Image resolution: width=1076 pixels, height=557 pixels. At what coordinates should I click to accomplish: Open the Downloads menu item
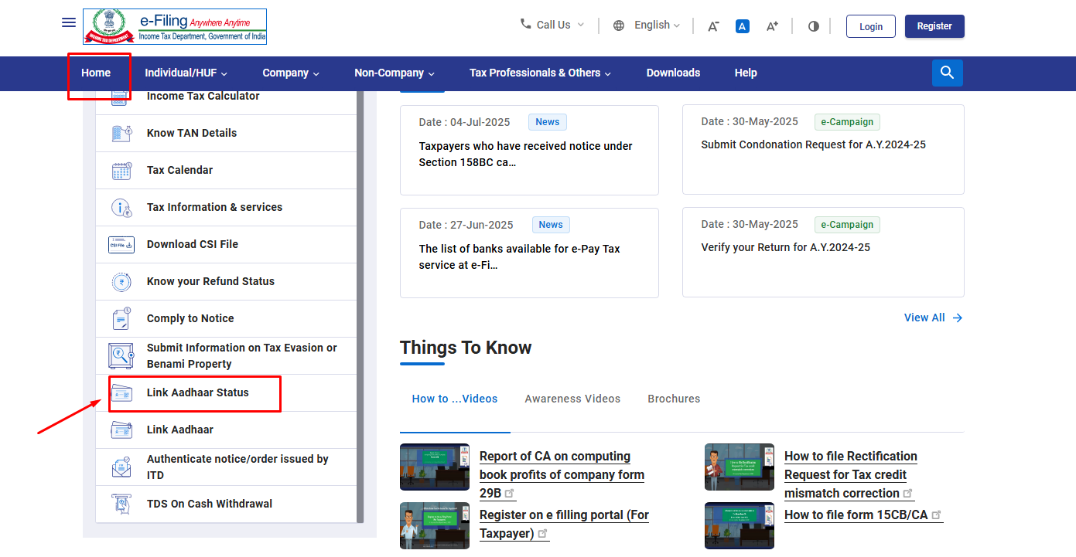673,73
